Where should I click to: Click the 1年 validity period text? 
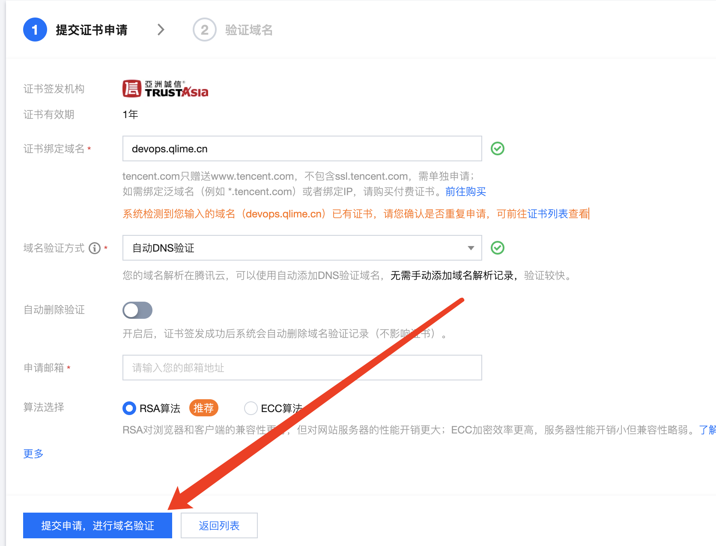click(130, 114)
